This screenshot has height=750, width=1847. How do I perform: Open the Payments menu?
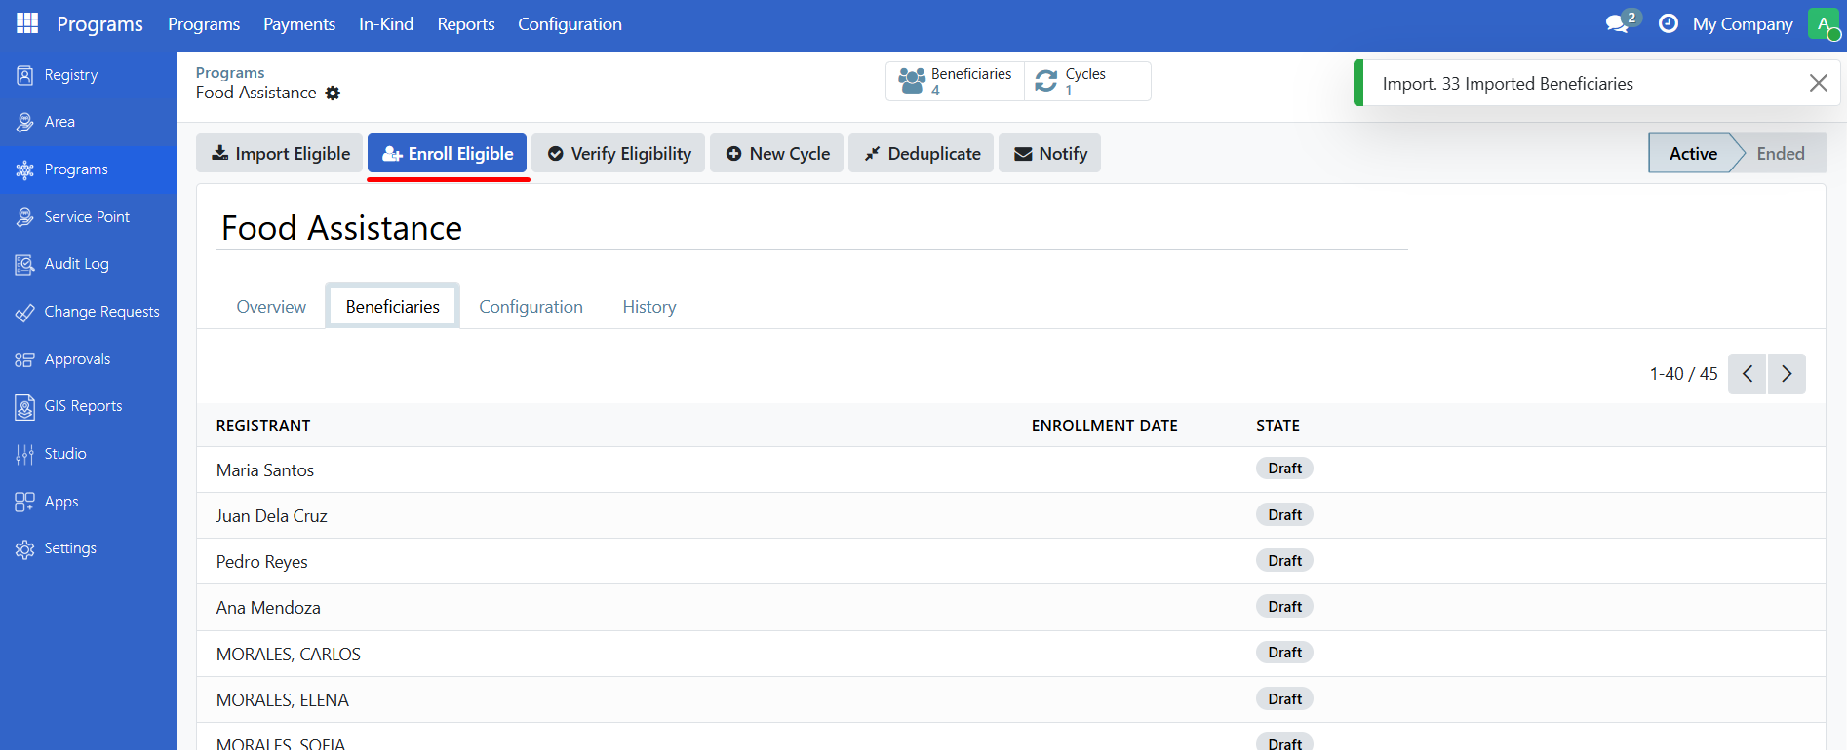[298, 24]
